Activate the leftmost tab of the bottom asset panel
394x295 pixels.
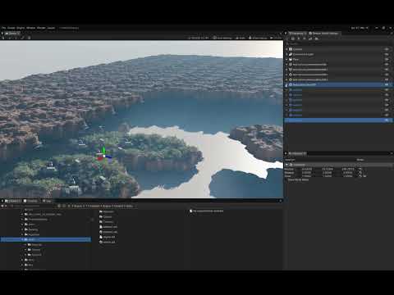point(13,201)
